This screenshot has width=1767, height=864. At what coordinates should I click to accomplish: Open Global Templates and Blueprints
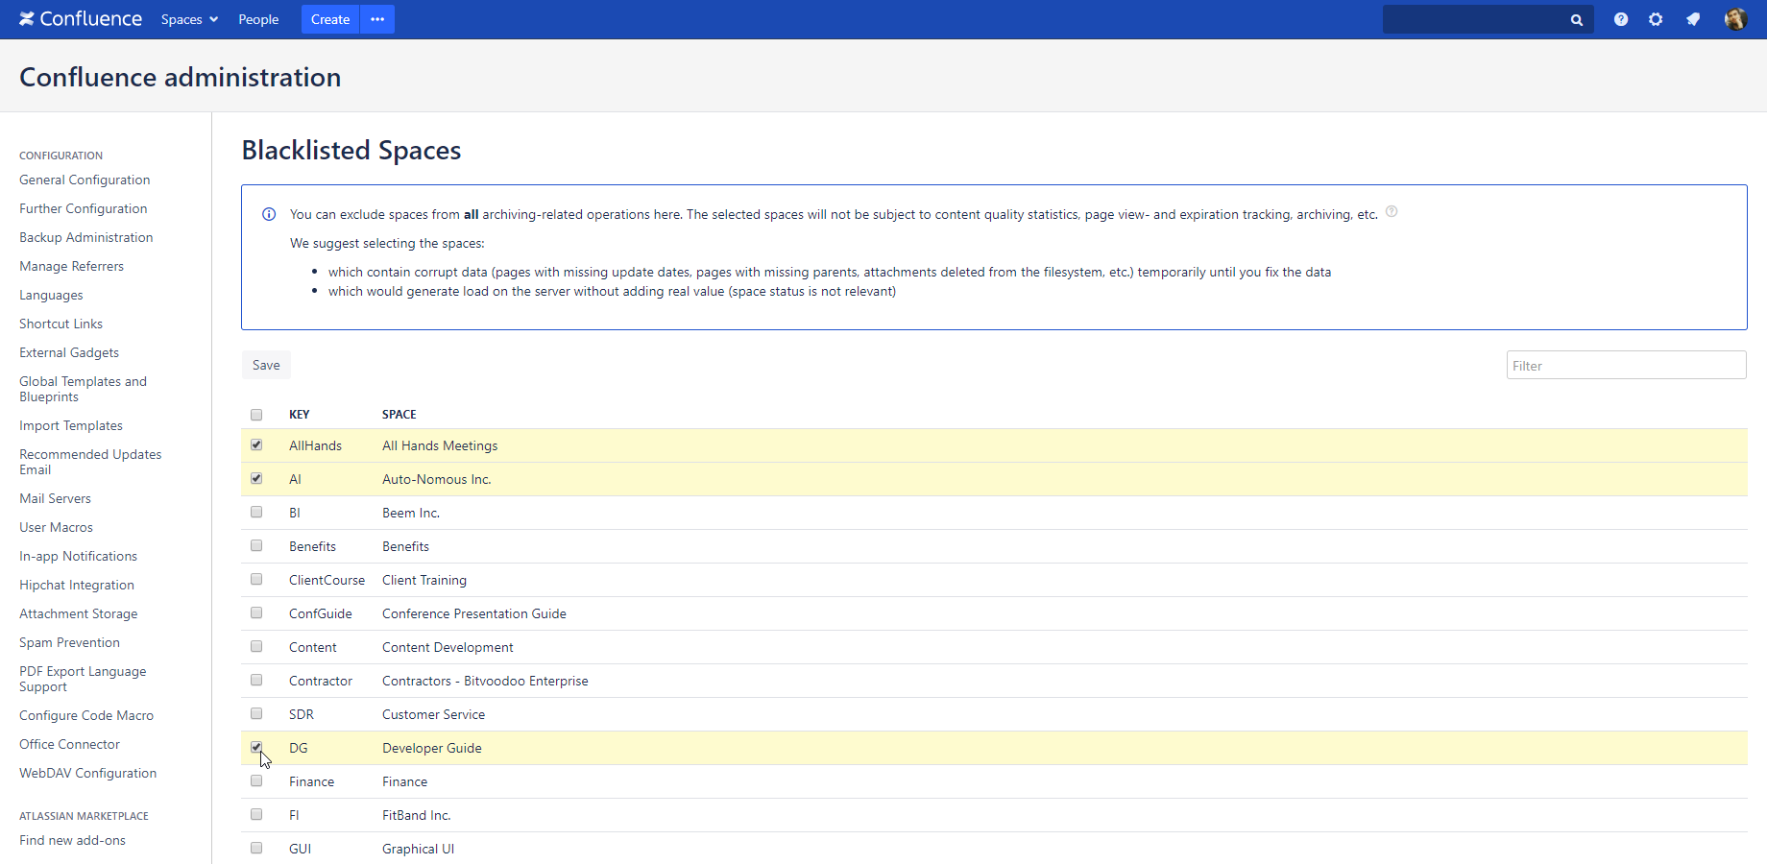click(x=84, y=389)
